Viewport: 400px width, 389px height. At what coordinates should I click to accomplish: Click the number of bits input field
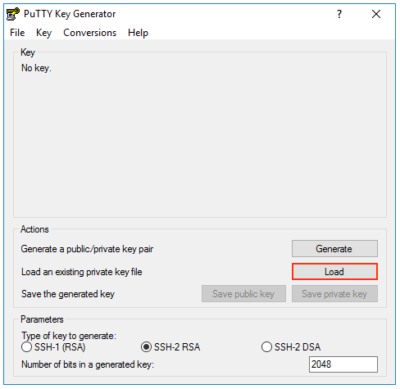coord(343,364)
